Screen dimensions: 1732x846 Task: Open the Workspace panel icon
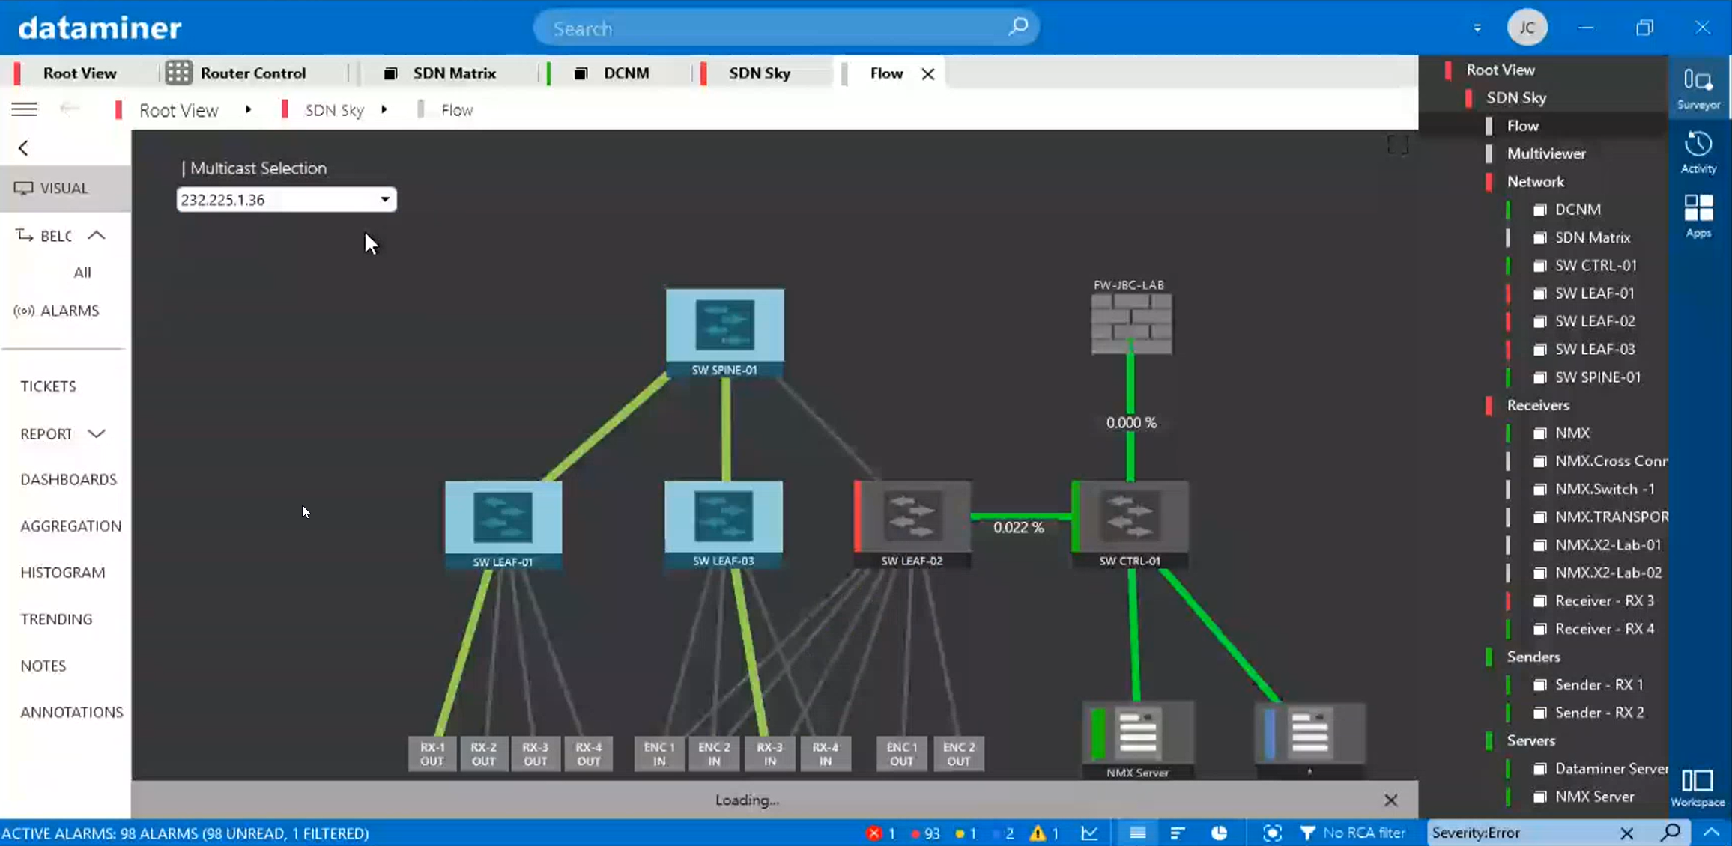1698,788
